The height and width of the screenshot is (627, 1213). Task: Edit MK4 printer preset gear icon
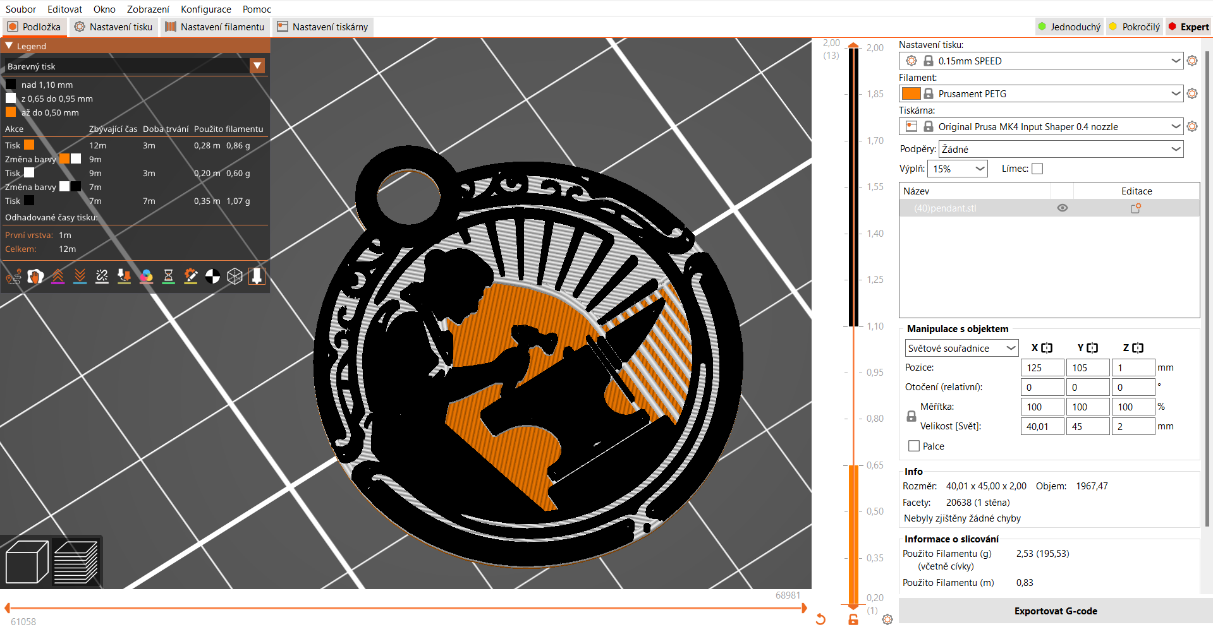(x=1192, y=126)
